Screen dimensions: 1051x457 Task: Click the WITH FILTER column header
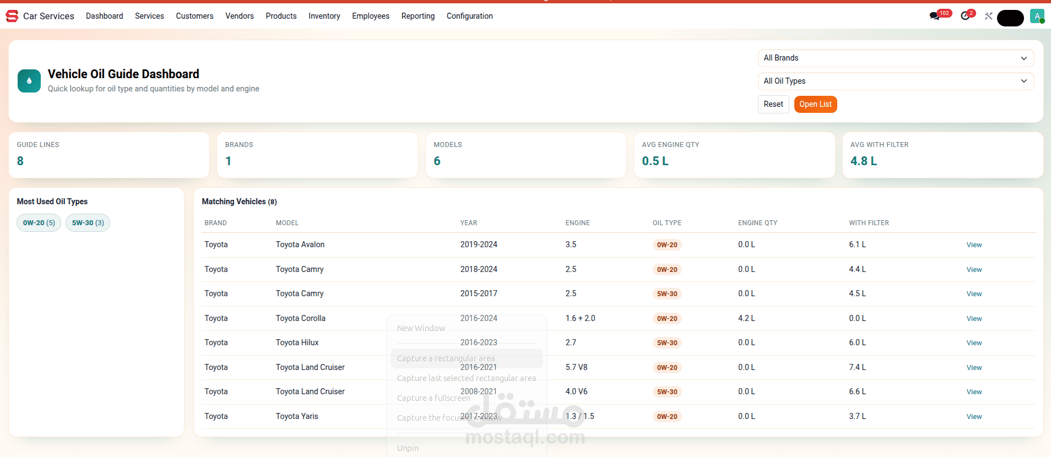(869, 223)
